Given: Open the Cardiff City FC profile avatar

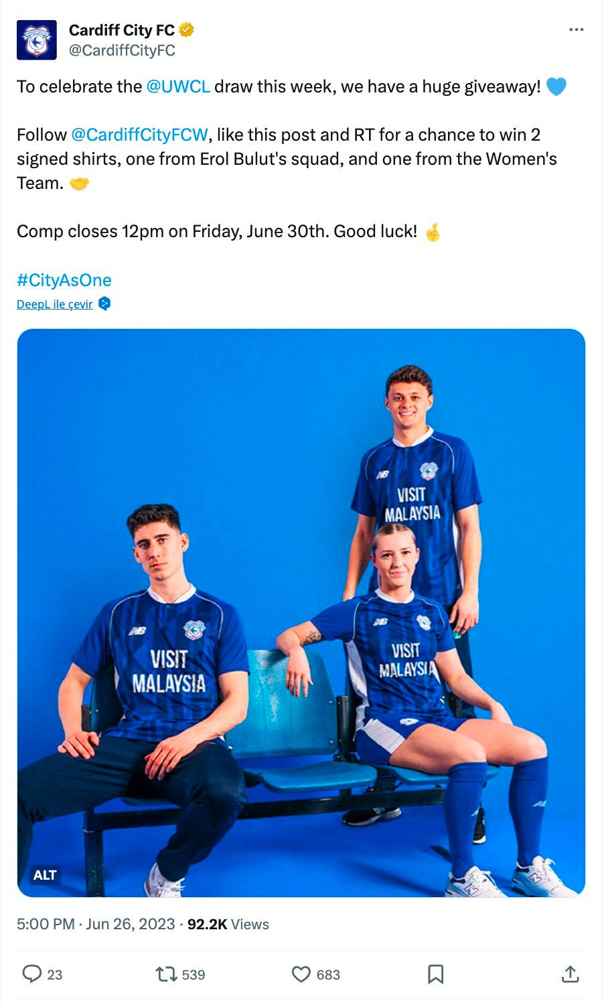Looking at the screenshot, I should [37, 40].
